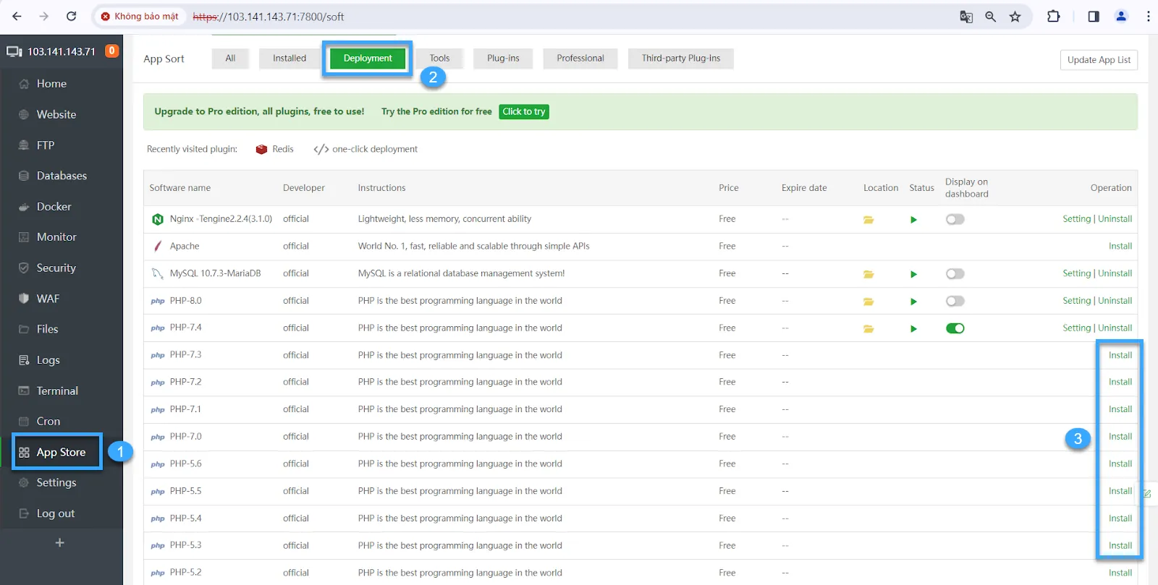Install PHP-5.2
The image size is (1158, 585).
1120,573
